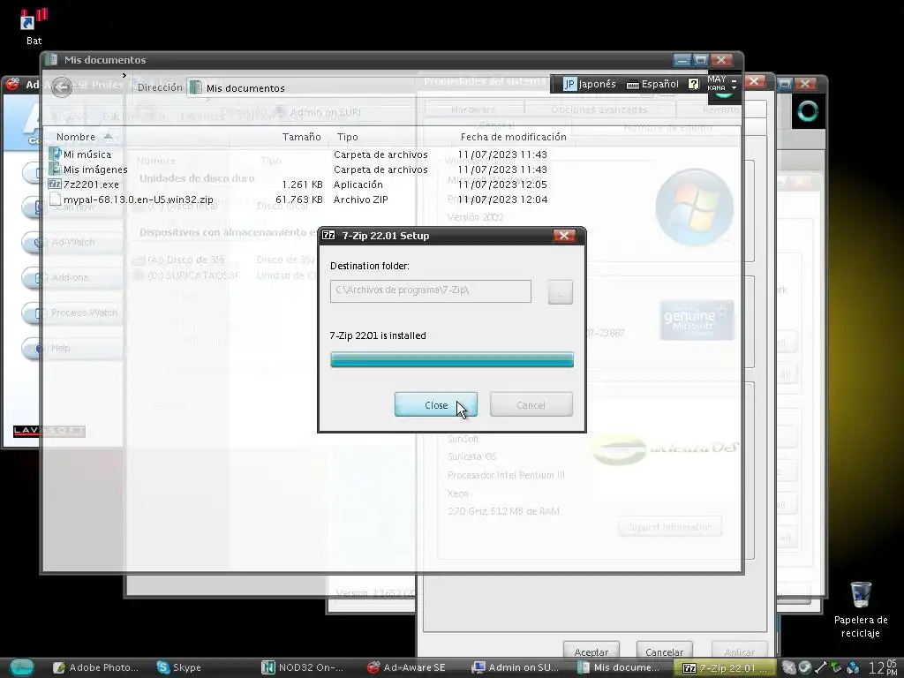Click the Cancelar button in system properties
The image size is (904, 678).
coord(664,652)
